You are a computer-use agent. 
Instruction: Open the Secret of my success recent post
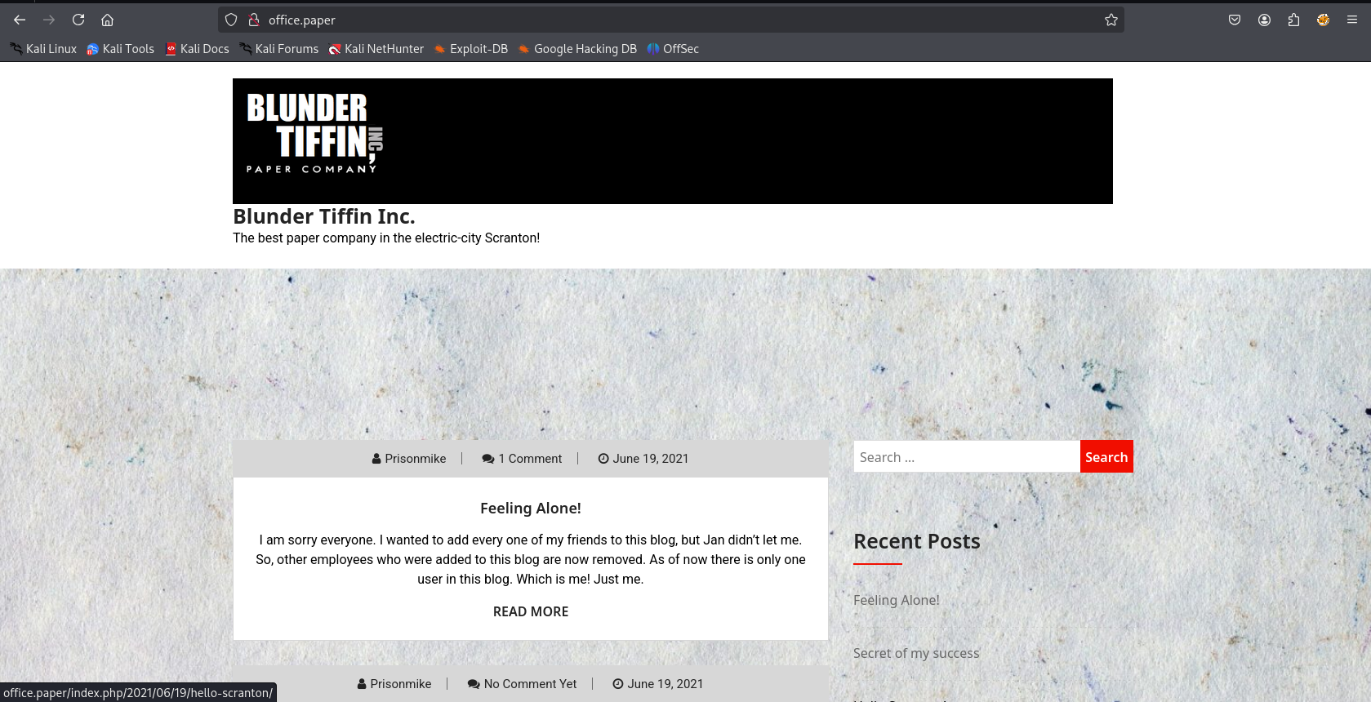pyautogui.click(x=915, y=653)
